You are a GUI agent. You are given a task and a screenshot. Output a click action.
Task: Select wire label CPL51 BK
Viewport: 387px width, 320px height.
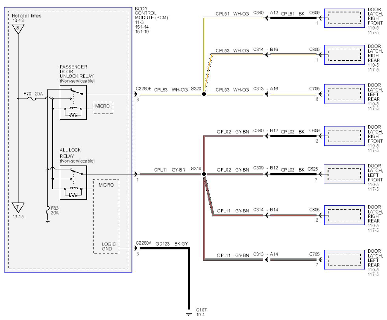click(x=293, y=14)
